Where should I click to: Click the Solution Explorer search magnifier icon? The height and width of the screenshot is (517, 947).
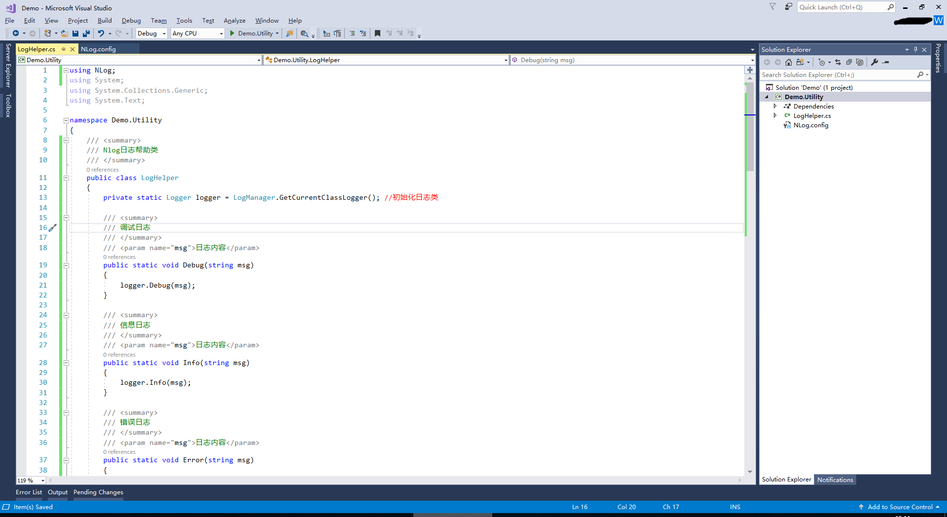point(920,75)
